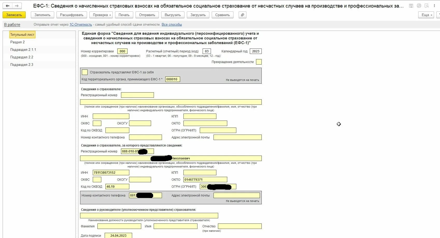
Task: Click the Загрузить button
Action: click(x=198, y=15)
